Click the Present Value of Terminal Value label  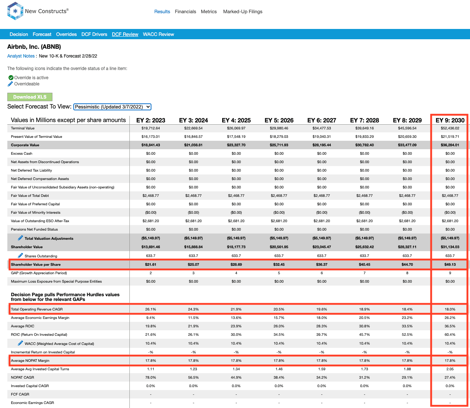(x=37, y=137)
